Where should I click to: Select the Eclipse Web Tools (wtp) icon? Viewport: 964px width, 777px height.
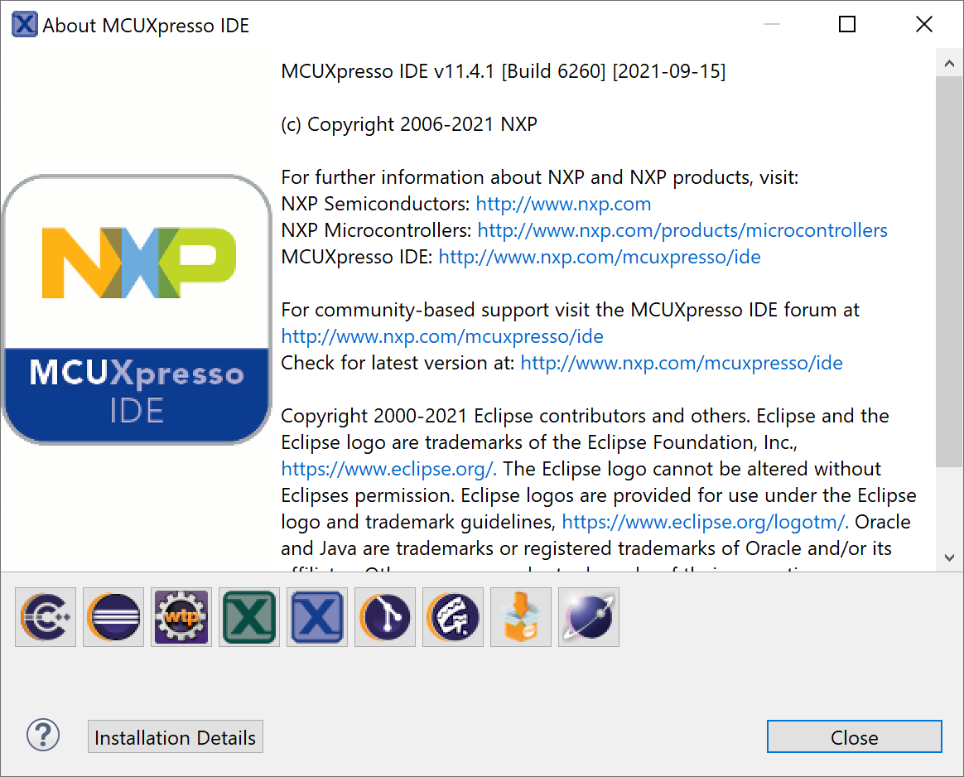point(181,617)
